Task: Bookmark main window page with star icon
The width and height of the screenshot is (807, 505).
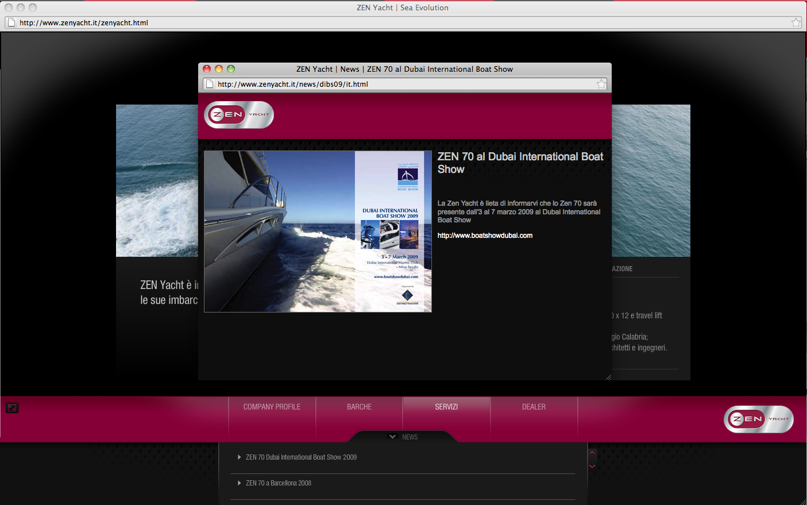Action: [x=796, y=22]
